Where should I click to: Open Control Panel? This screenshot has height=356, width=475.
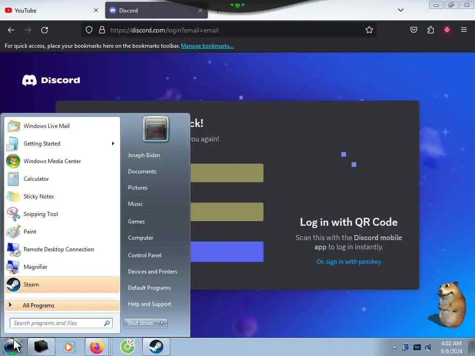(x=145, y=255)
